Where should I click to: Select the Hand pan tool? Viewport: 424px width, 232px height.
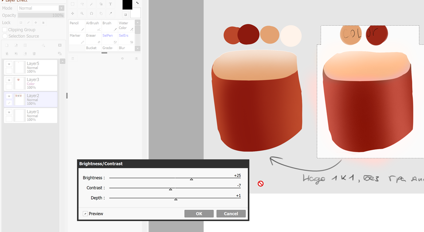[101, 13]
